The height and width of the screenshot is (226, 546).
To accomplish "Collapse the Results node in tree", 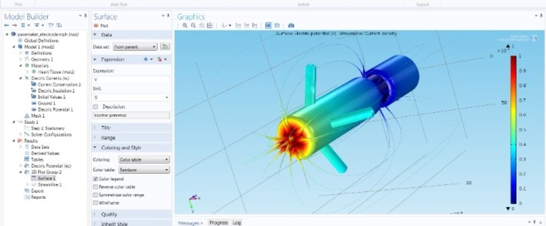I will click(x=14, y=141).
